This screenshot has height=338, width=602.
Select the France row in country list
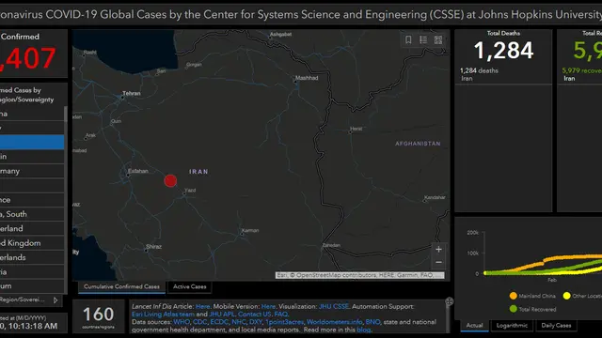tap(32, 200)
